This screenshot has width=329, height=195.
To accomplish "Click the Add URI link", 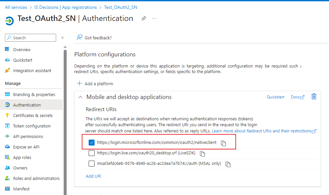I will click(93, 176).
